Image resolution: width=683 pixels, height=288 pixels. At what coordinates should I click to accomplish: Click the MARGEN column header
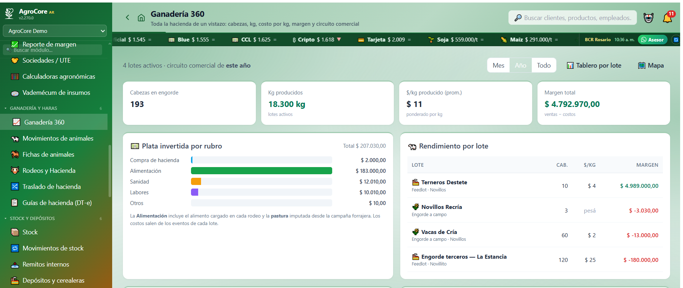(647, 165)
